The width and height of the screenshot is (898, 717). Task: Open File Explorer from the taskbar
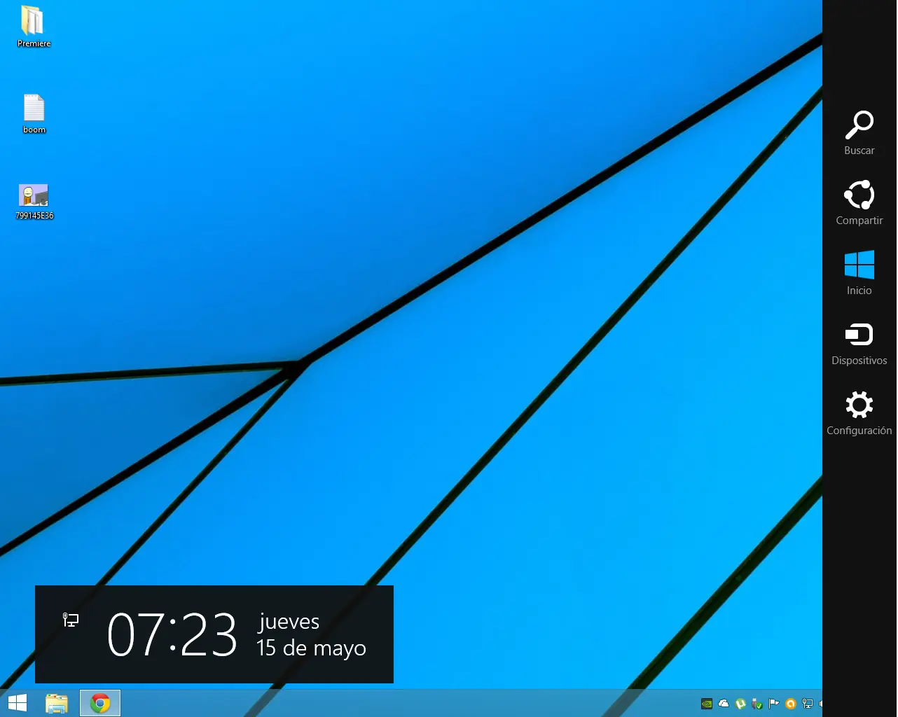pyautogui.click(x=57, y=703)
